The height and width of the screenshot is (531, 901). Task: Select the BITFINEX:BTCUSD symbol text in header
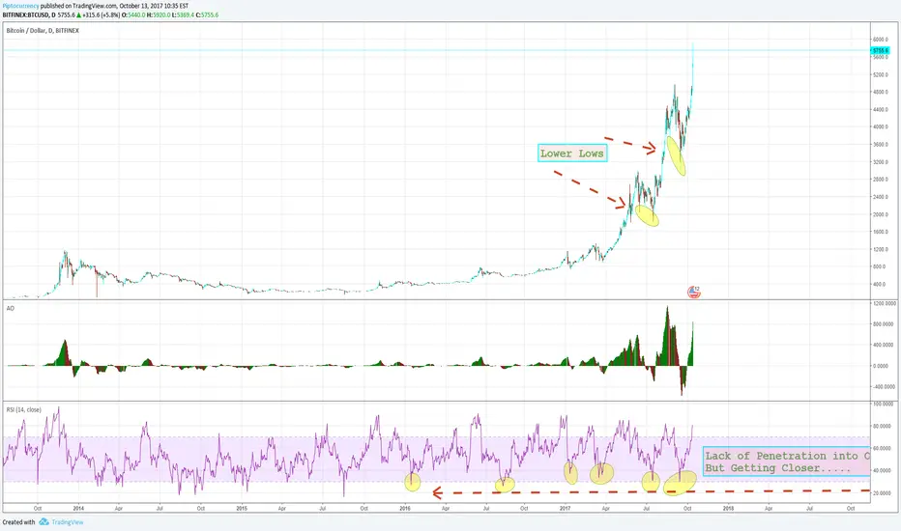(x=25, y=14)
